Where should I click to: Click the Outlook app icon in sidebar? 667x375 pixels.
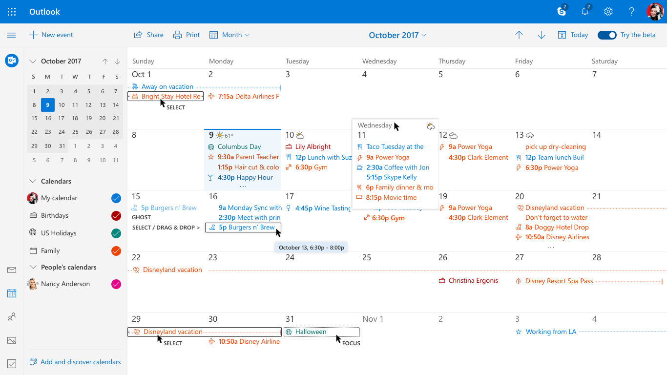coord(12,61)
